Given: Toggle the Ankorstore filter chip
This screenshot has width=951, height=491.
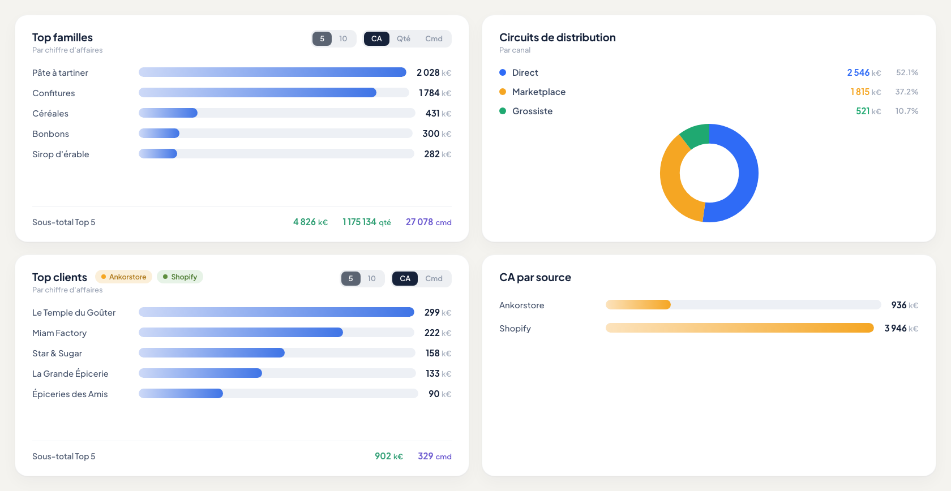Looking at the screenshot, I should [x=123, y=277].
